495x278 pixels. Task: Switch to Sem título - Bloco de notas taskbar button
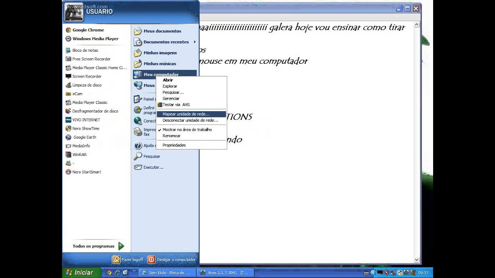click(x=167, y=273)
